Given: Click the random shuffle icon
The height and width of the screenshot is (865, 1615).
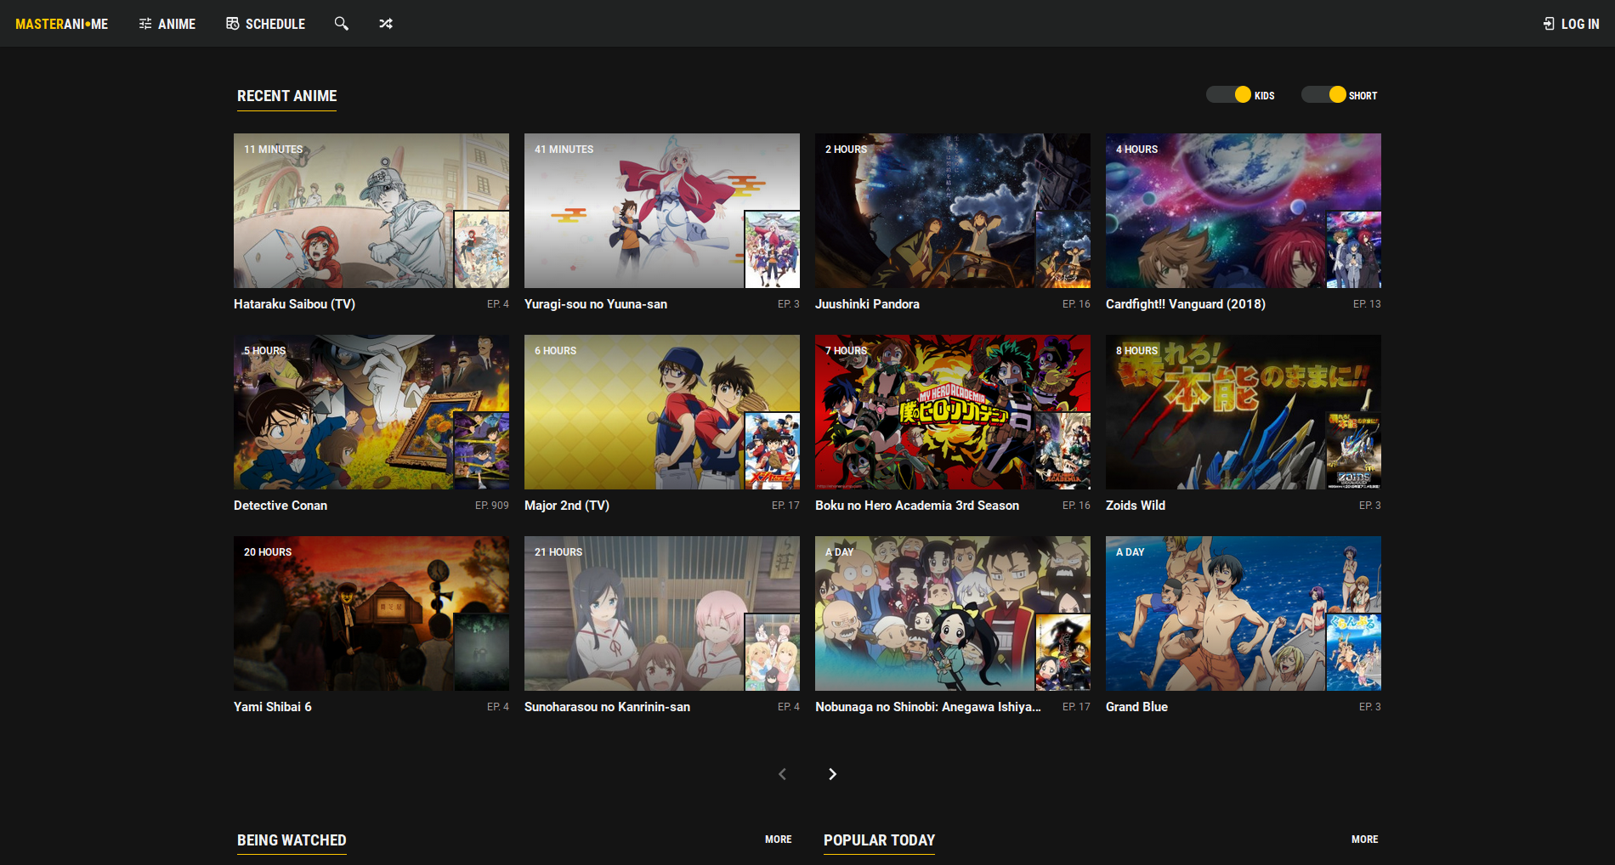Looking at the screenshot, I should (x=386, y=24).
